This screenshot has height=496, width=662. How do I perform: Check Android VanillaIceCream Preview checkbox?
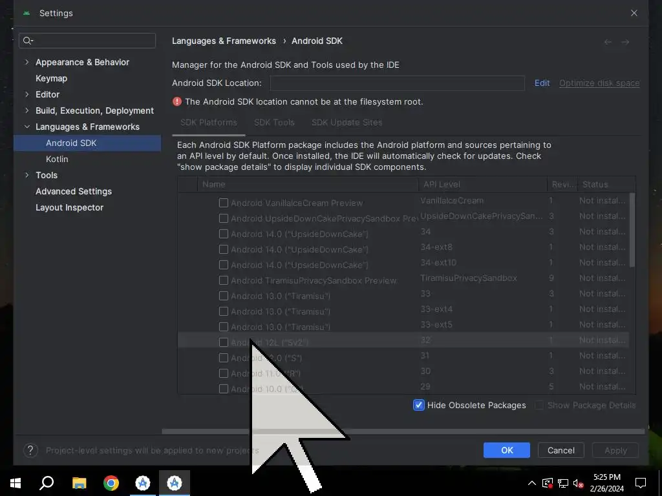[x=224, y=203]
